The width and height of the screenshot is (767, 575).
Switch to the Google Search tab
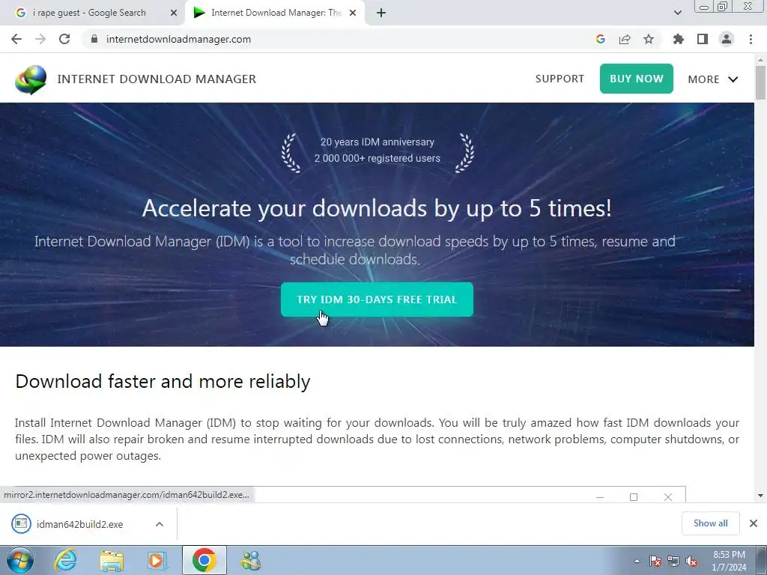click(x=90, y=13)
